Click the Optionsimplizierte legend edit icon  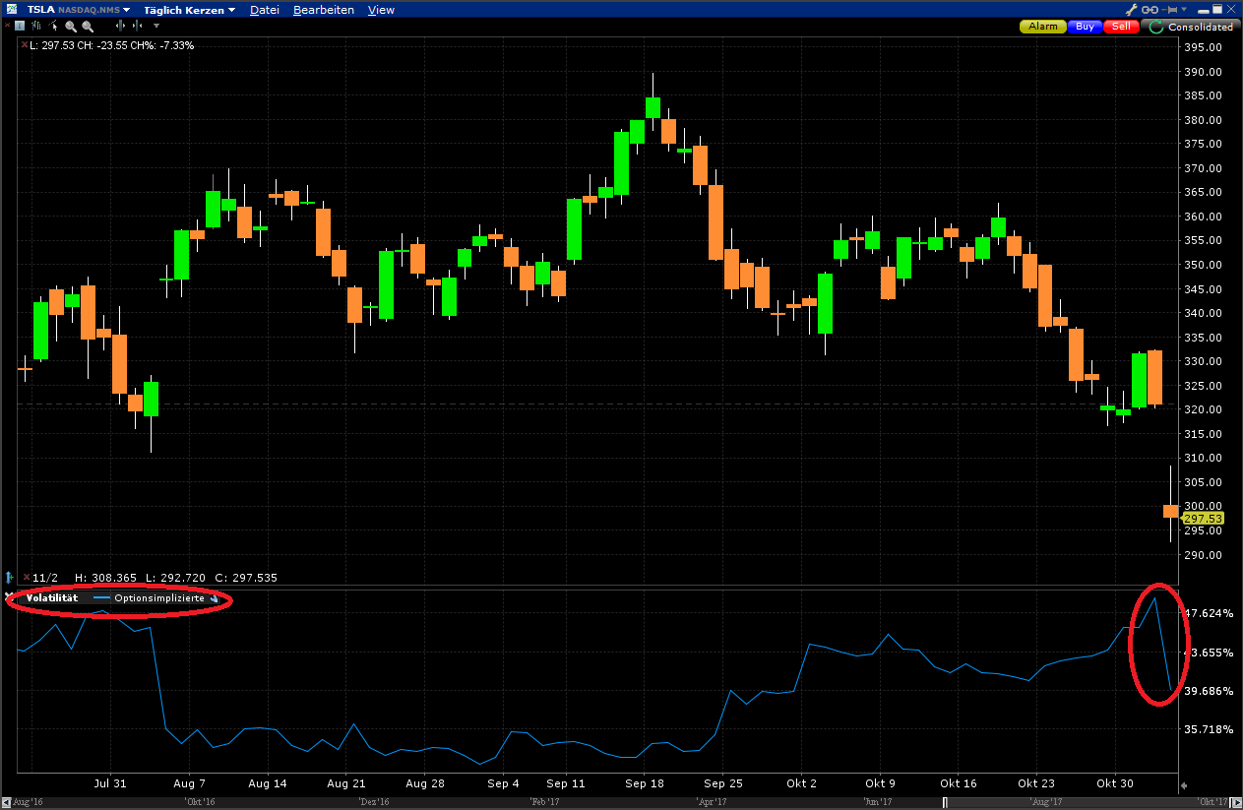(x=215, y=598)
